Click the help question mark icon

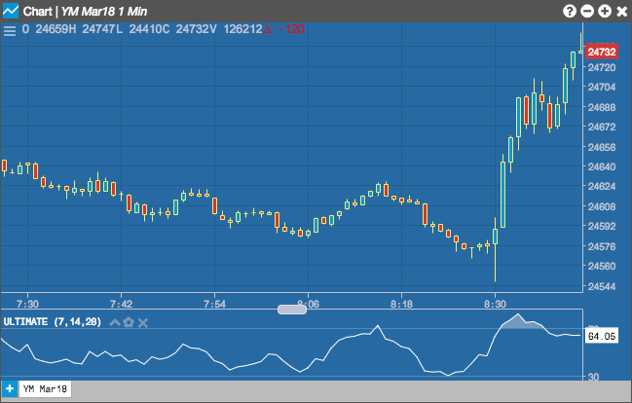pyautogui.click(x=569, y=12)
